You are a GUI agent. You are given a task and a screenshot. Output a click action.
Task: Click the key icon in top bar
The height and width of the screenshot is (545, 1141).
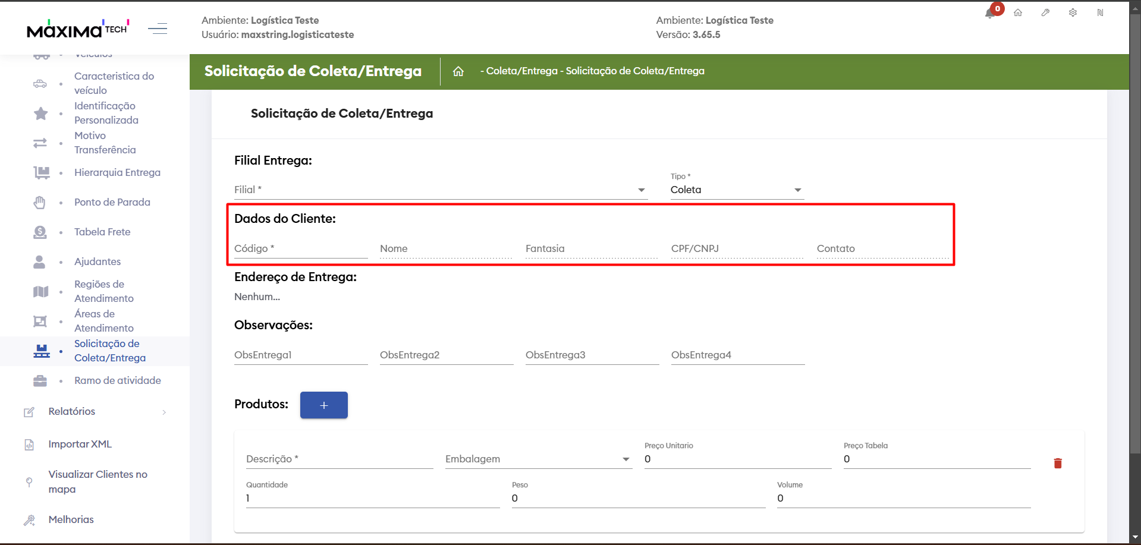click(1045, 12)
